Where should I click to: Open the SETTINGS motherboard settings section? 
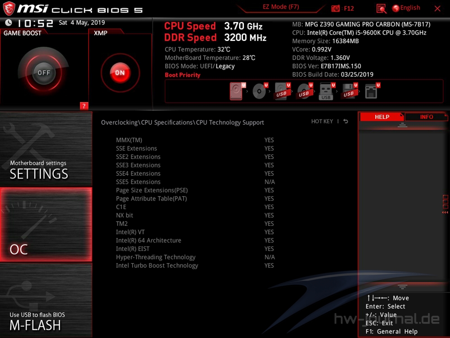click(46, 149)
